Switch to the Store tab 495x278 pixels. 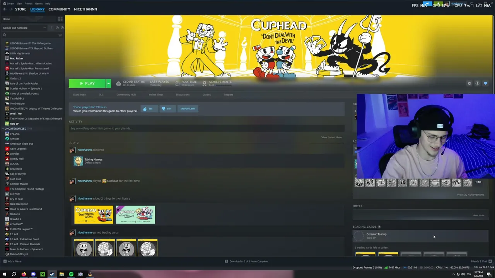[20, 9]
